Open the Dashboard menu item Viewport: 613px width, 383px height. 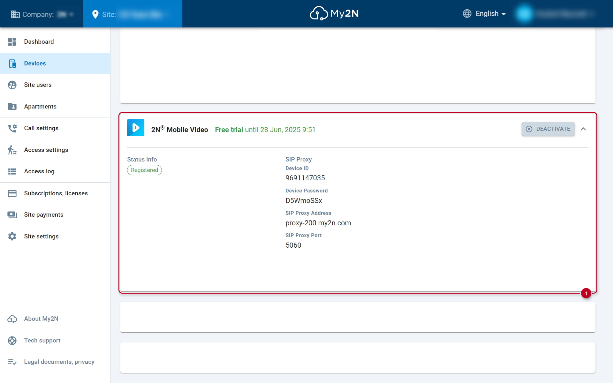point(55,42)
